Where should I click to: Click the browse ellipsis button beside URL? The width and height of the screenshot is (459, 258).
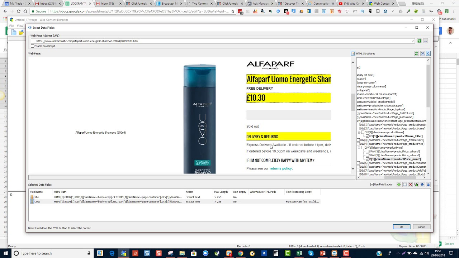click(x=426, y=41)
